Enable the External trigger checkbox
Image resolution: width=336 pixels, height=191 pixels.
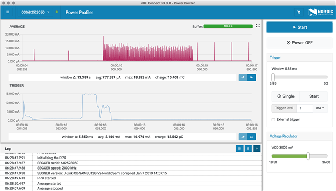[x=273, y=120]
